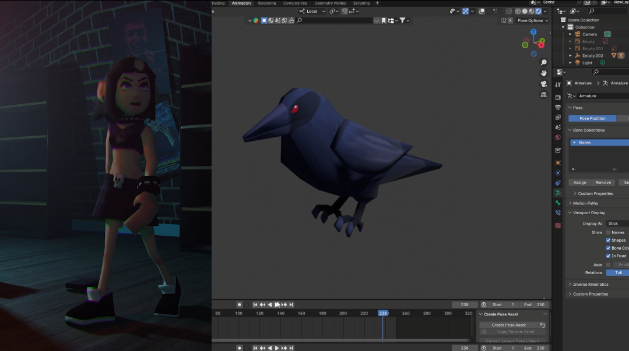Toggle auto keying record button in upper timeline
Viewport: 629px width, 351px height.
(x=240, y=304)
